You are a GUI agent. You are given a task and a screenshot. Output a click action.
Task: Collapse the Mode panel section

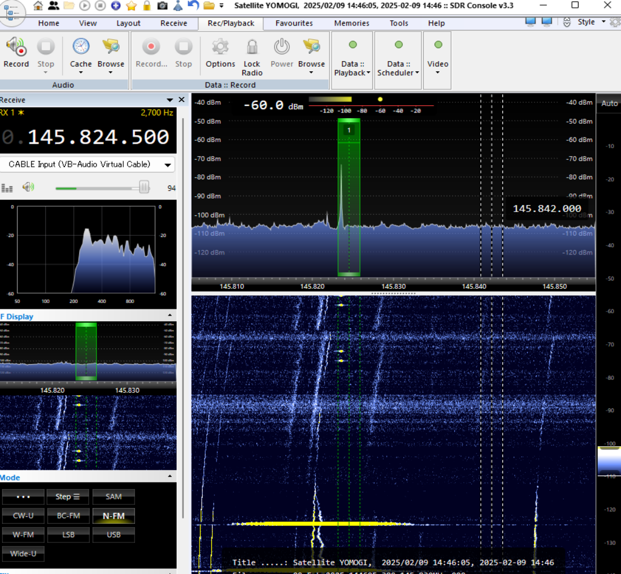pos(170,477)
